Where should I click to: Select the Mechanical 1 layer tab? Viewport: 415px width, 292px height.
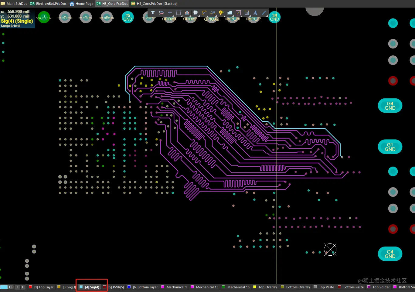pos(174,287)
